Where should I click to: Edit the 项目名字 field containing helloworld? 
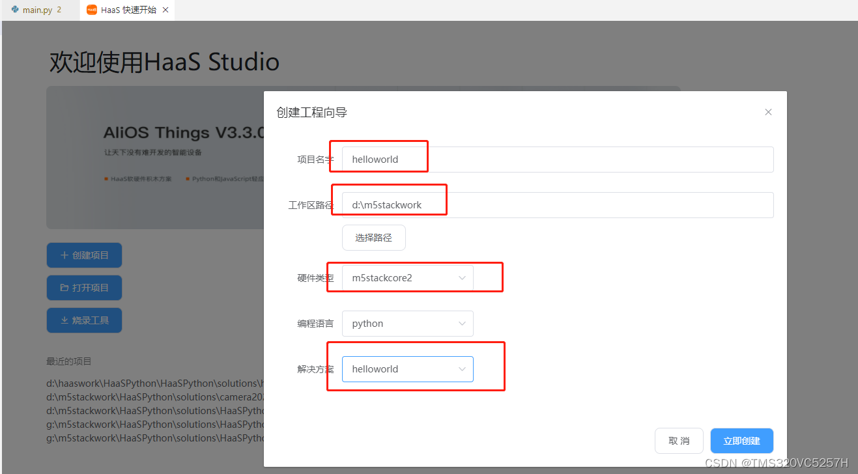[x=558, y=160]
